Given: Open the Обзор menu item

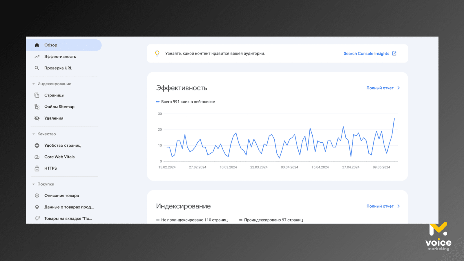Looking at the screenshot, I should [x=64, y=45].
